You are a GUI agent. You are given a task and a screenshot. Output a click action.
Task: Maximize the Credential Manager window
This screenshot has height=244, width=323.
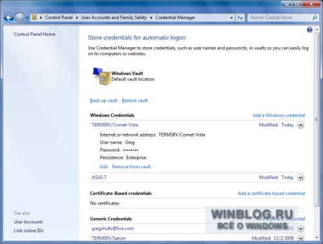(x=297, y=4)
